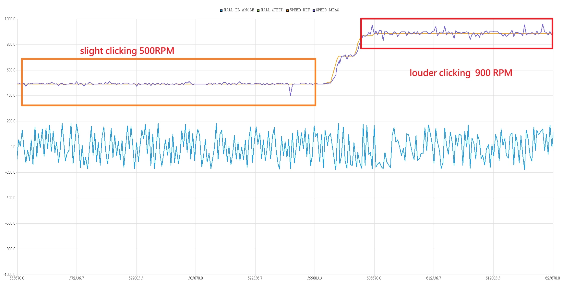Screen dimensions: 563x285
Task: Click the 600.0 y-axis label
Action: coord(11,70)
